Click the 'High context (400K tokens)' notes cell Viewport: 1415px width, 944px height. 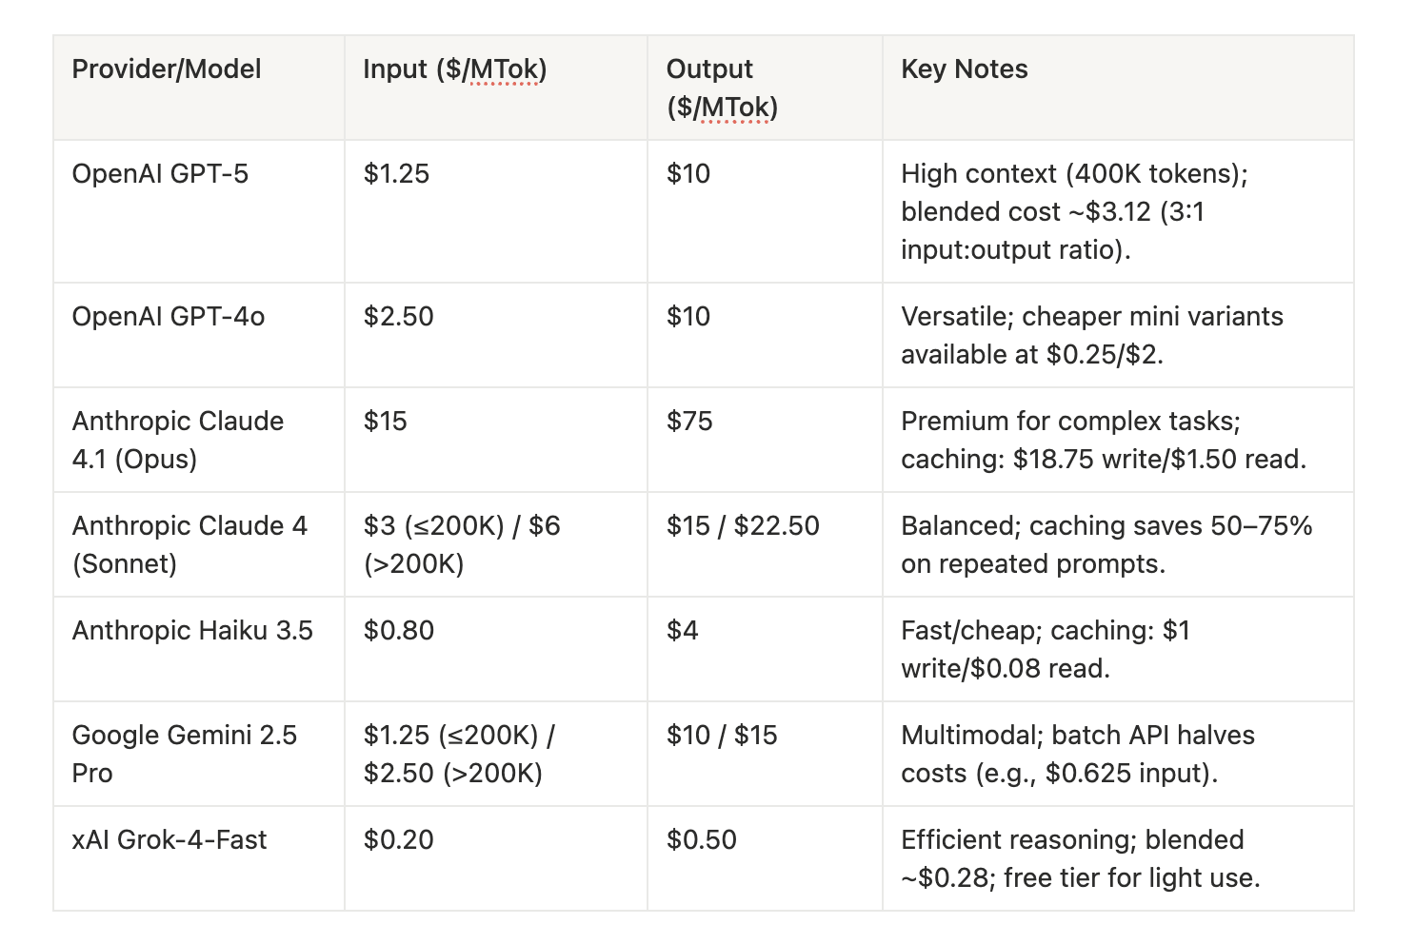1074,211
